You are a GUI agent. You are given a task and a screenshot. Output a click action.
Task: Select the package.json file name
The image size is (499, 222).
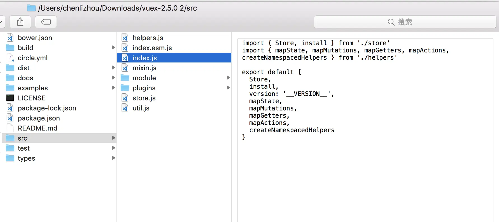point(39,118)
